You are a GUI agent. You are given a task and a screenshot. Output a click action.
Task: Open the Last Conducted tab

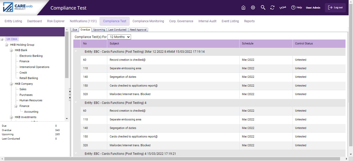117,30
